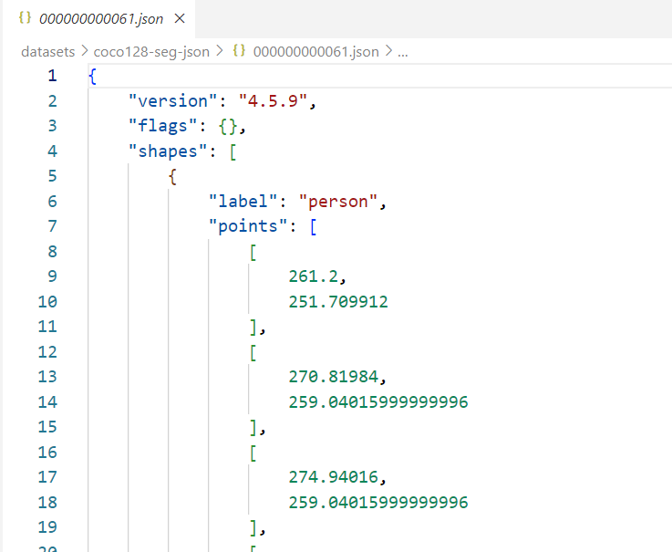Click line number 7 in gutter
Image resolution: width=672 pixels, height=552 pixels.
[52, 226]
